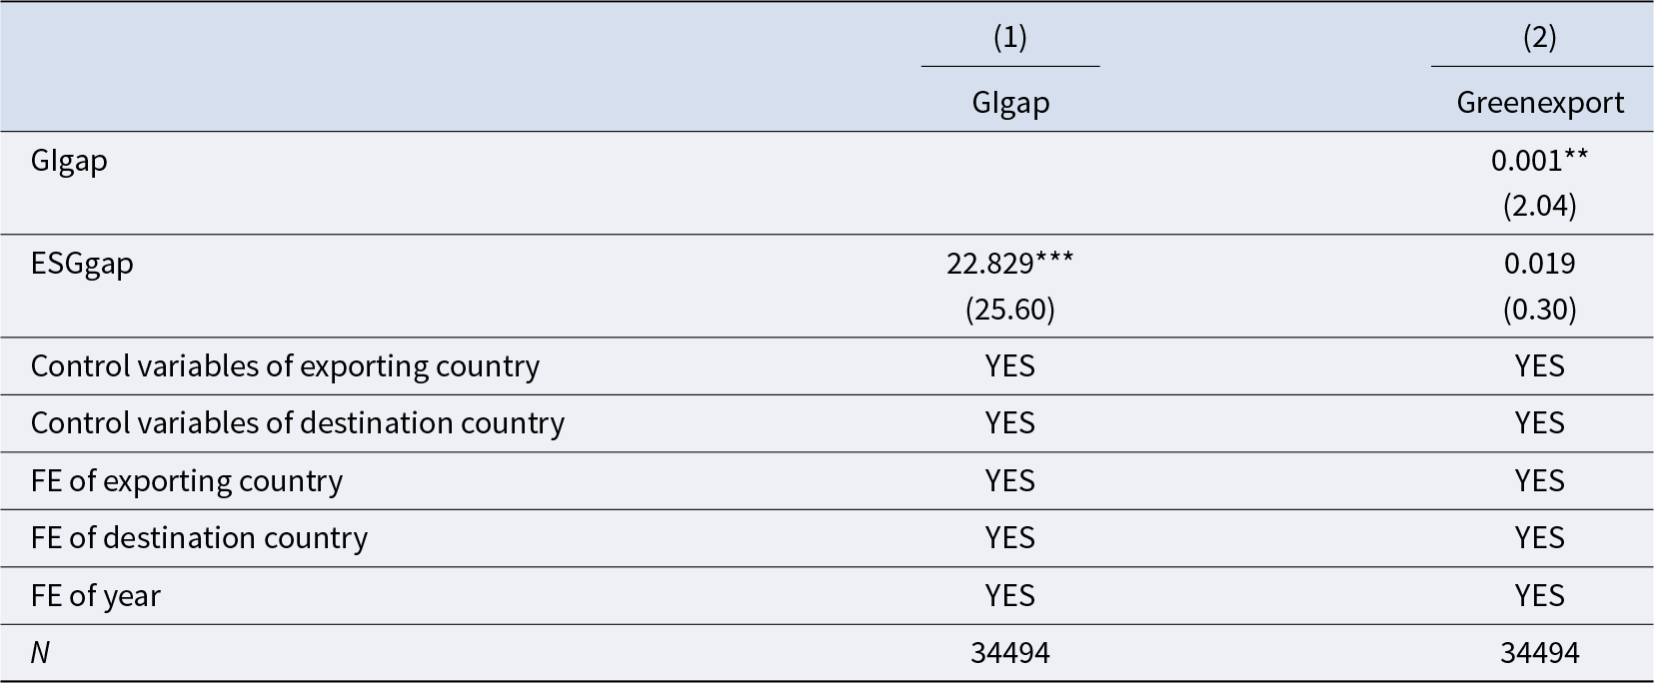The width and height of the screenshot is (1654, 683).
Task: Select 34494 in the GIgap column
Action: coord(1009,653)
